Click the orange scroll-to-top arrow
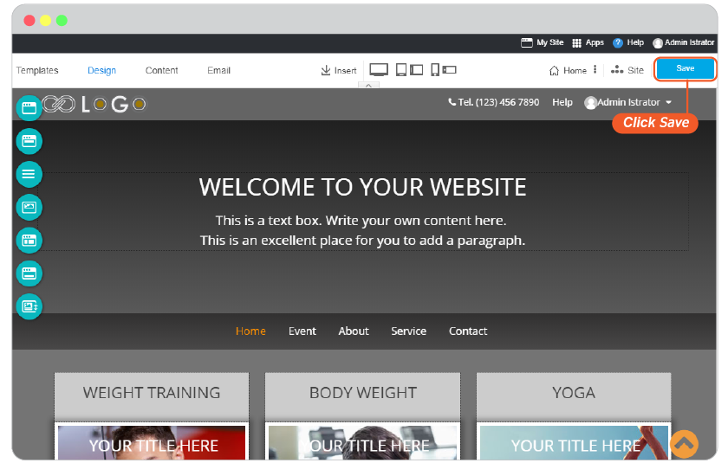728x463 pixels. coord(684,444)
